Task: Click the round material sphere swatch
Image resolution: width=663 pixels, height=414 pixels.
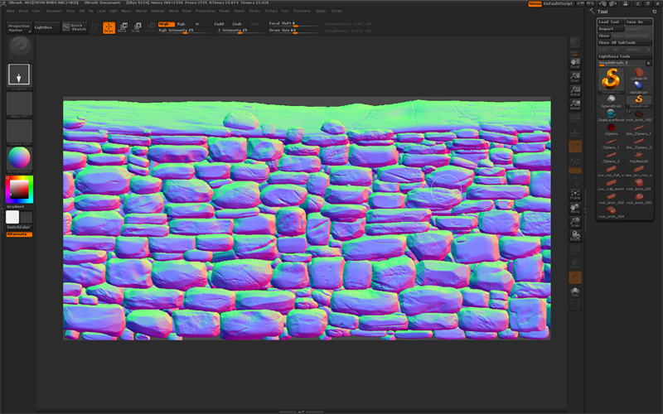Action: click(x=19, y=157)
